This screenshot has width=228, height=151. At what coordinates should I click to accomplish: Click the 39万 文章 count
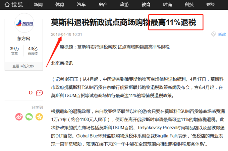coord(14,51)
